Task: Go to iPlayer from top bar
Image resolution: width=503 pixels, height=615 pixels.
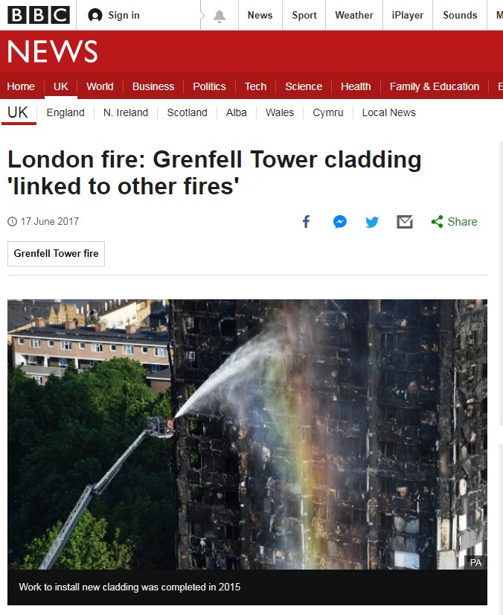Action: pos(407,16)
